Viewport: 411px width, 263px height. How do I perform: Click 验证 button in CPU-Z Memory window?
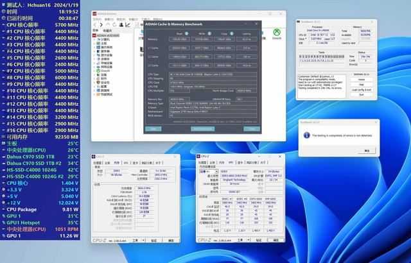pos(154,241)
